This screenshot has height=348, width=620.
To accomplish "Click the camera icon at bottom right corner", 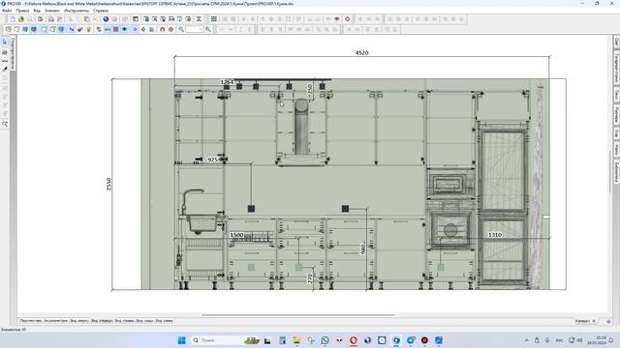I will tap(608, 321).
